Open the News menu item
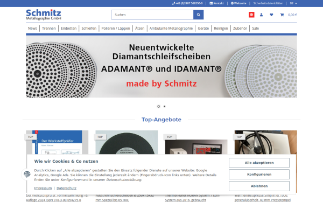The image size is (323, 202). [x=32, y=28]
